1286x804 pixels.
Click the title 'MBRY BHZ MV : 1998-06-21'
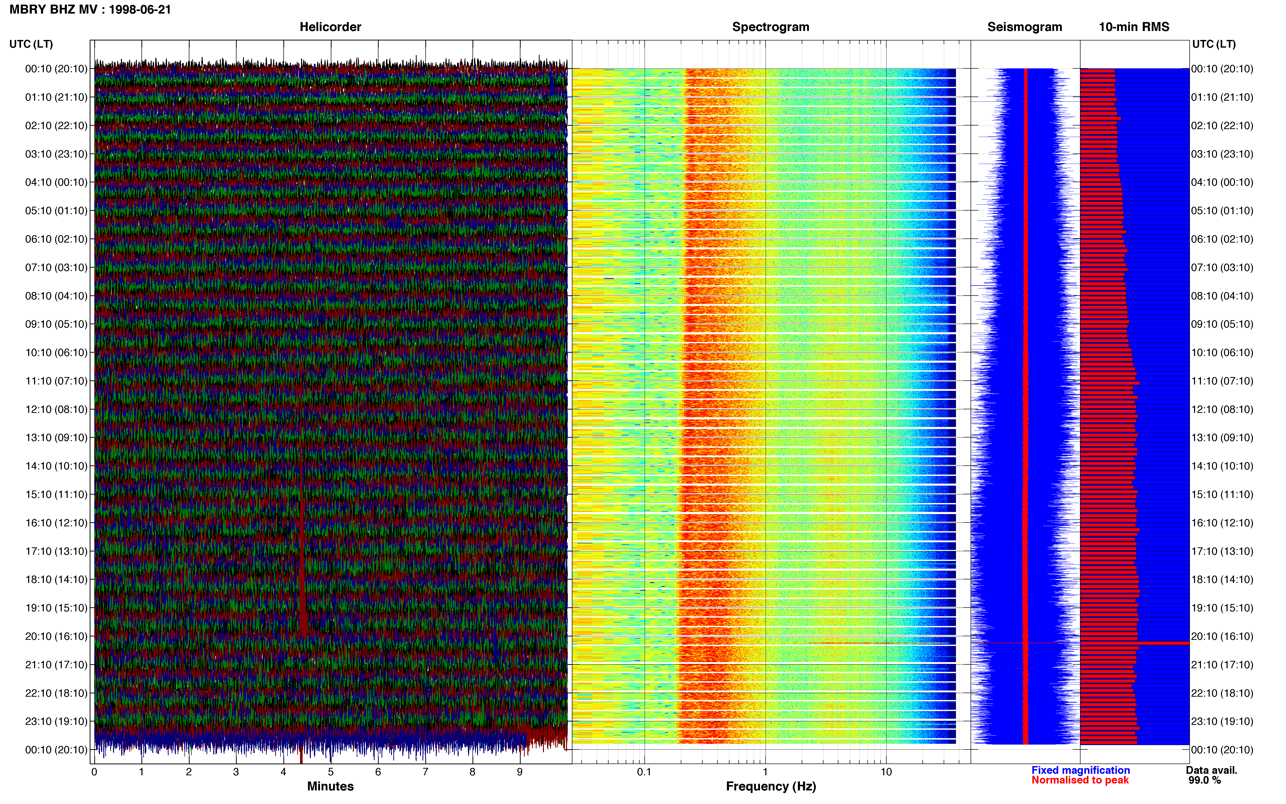click(90, 9)
